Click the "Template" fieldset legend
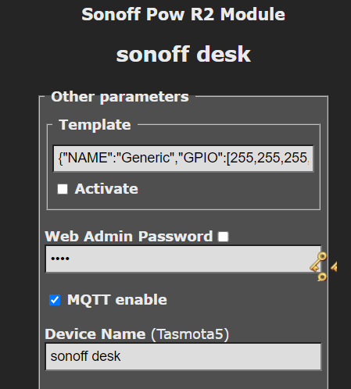 pos(95,125)
